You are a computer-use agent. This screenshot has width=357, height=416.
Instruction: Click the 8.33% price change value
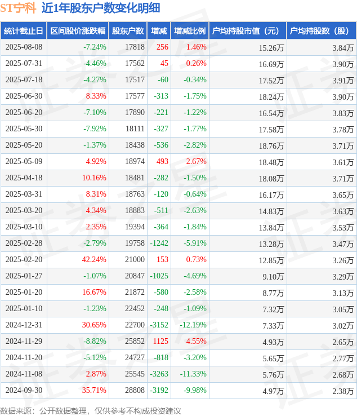pyautogui.click(x=96, y=96)
